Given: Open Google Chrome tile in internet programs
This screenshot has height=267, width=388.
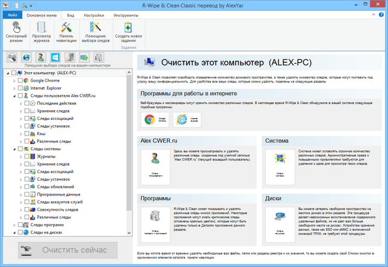Looking at the screenshot, I should 155,120.
